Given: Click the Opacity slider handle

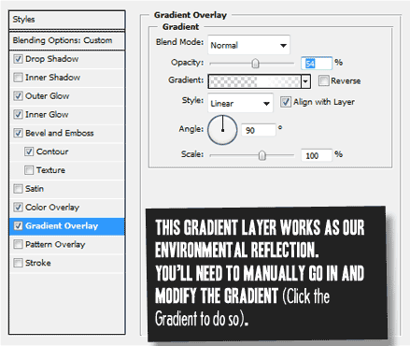Looking at the screenshot, I should (x=255, y=64).
